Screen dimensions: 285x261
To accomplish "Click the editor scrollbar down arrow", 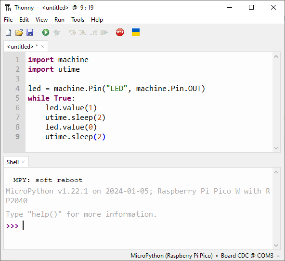I will (x=276, y=148).
